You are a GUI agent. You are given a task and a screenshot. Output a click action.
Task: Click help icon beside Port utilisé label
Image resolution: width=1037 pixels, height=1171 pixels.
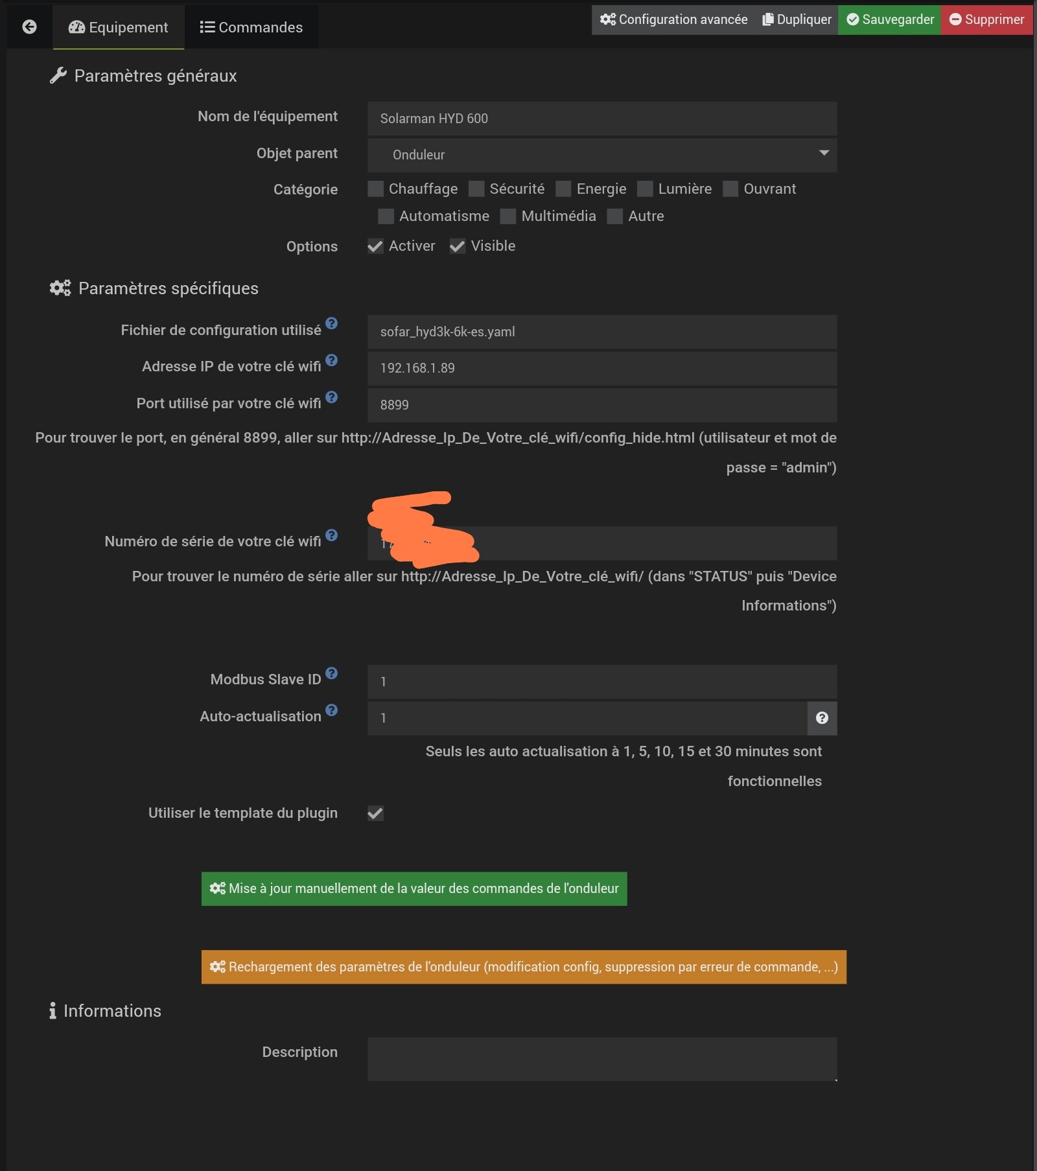tap(332, 397)
